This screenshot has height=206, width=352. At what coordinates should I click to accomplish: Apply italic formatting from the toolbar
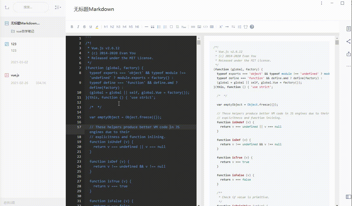[78, 27]
